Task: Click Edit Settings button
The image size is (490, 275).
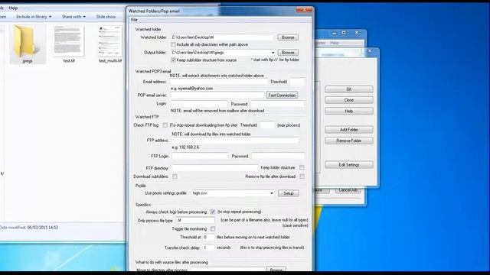Action: click(x=349, y=165)
